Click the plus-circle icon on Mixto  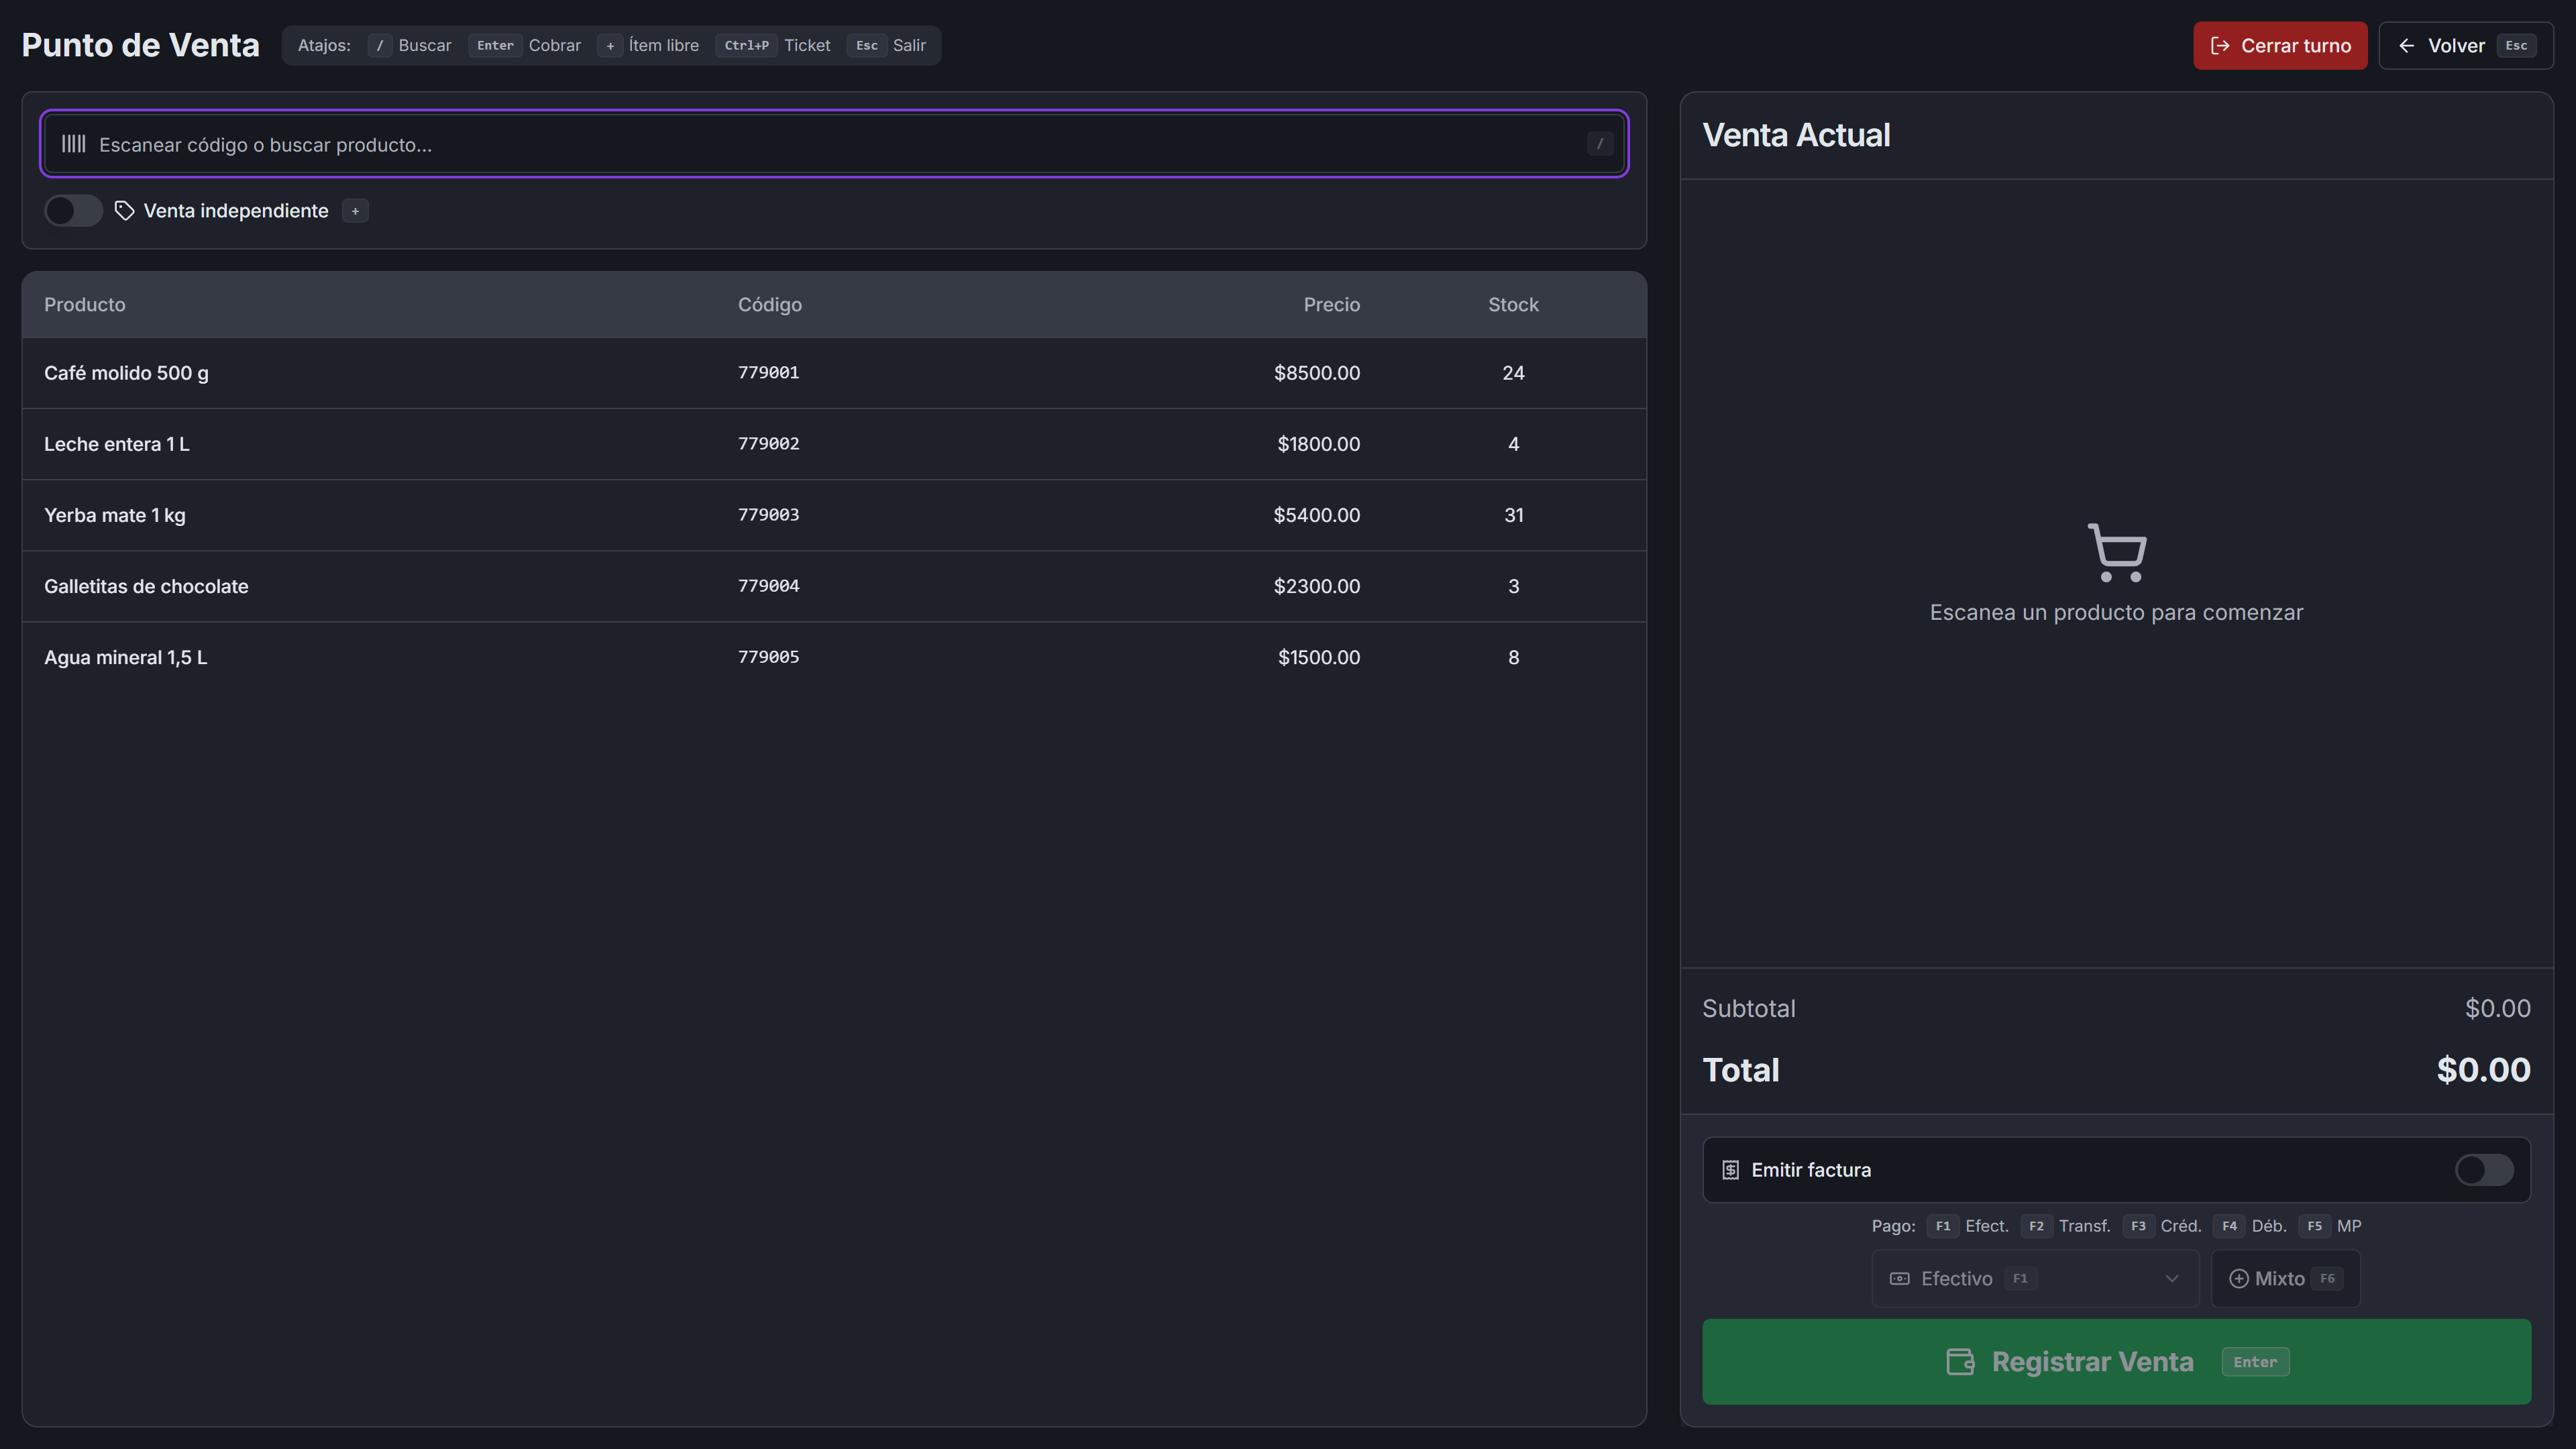tap(2239, 1279)
